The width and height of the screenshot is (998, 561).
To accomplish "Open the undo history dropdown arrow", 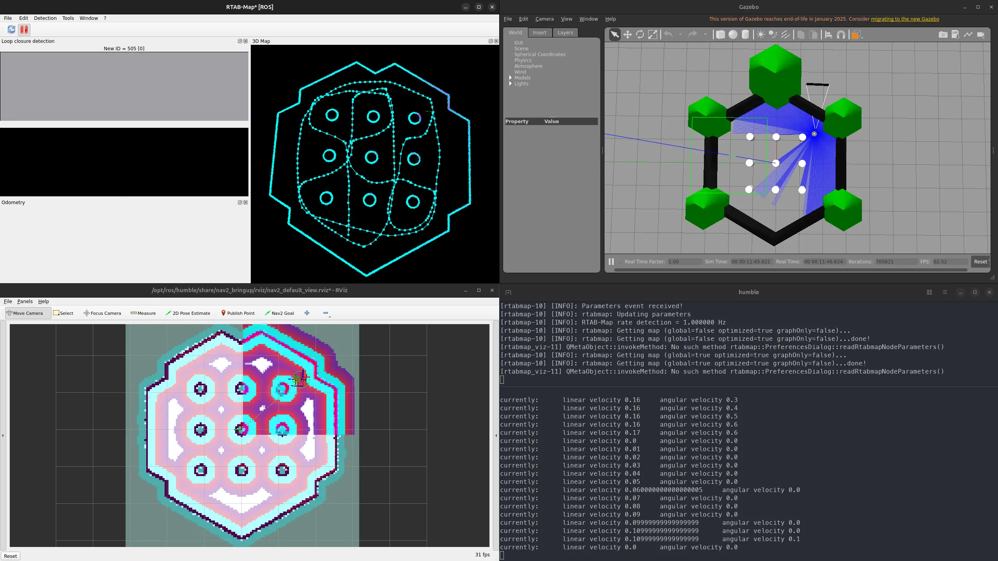I will (x=680, y=35).
